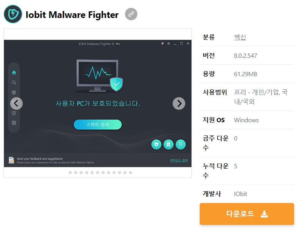
Task: Click the Iobit Malware Fighter shield logo
Action: pos(13,14)
